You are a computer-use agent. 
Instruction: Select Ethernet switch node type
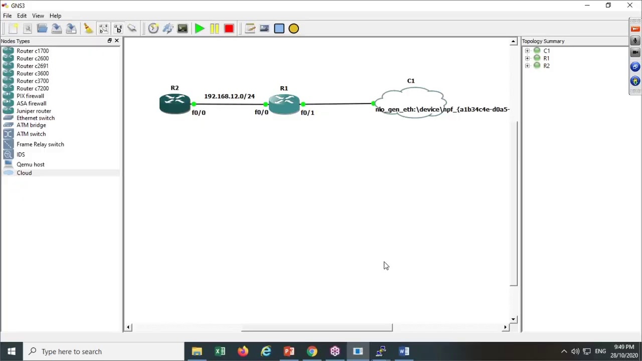(35, 118)
